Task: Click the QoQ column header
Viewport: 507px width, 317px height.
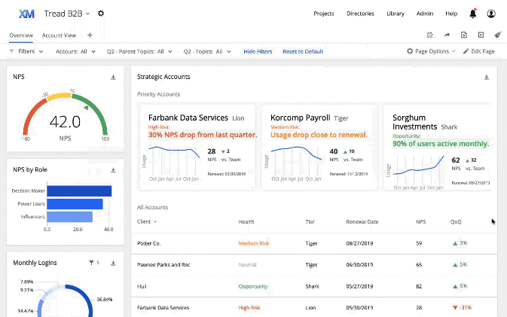Action: [x=456, y=221]
